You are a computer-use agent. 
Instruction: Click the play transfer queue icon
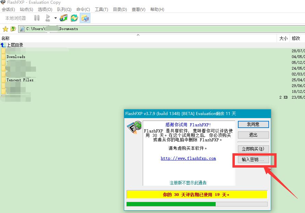pyautogui.click(x=48, y=18)
